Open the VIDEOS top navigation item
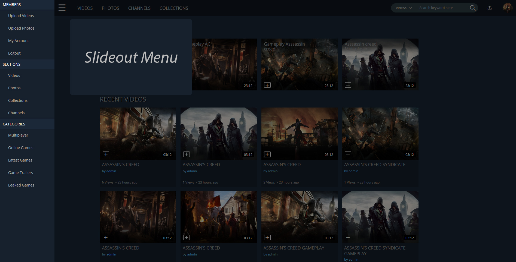The height and width of the screenshot is (262, 516). [85, 8]
